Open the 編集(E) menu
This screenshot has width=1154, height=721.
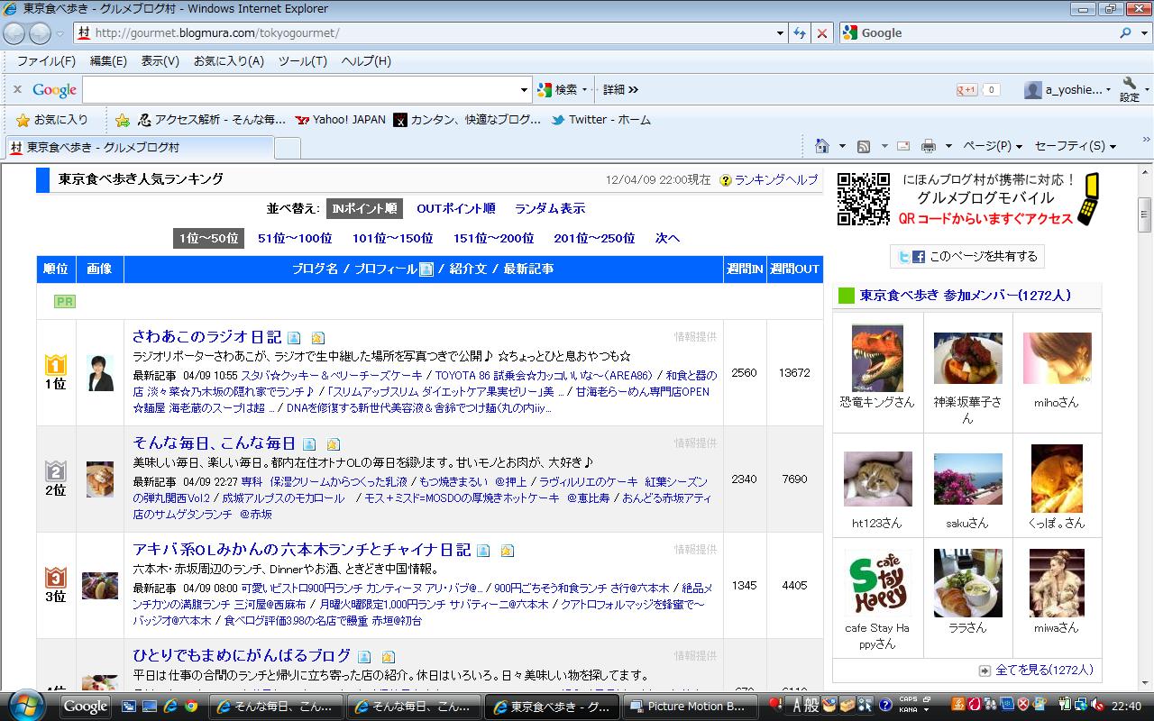(108, 61)
